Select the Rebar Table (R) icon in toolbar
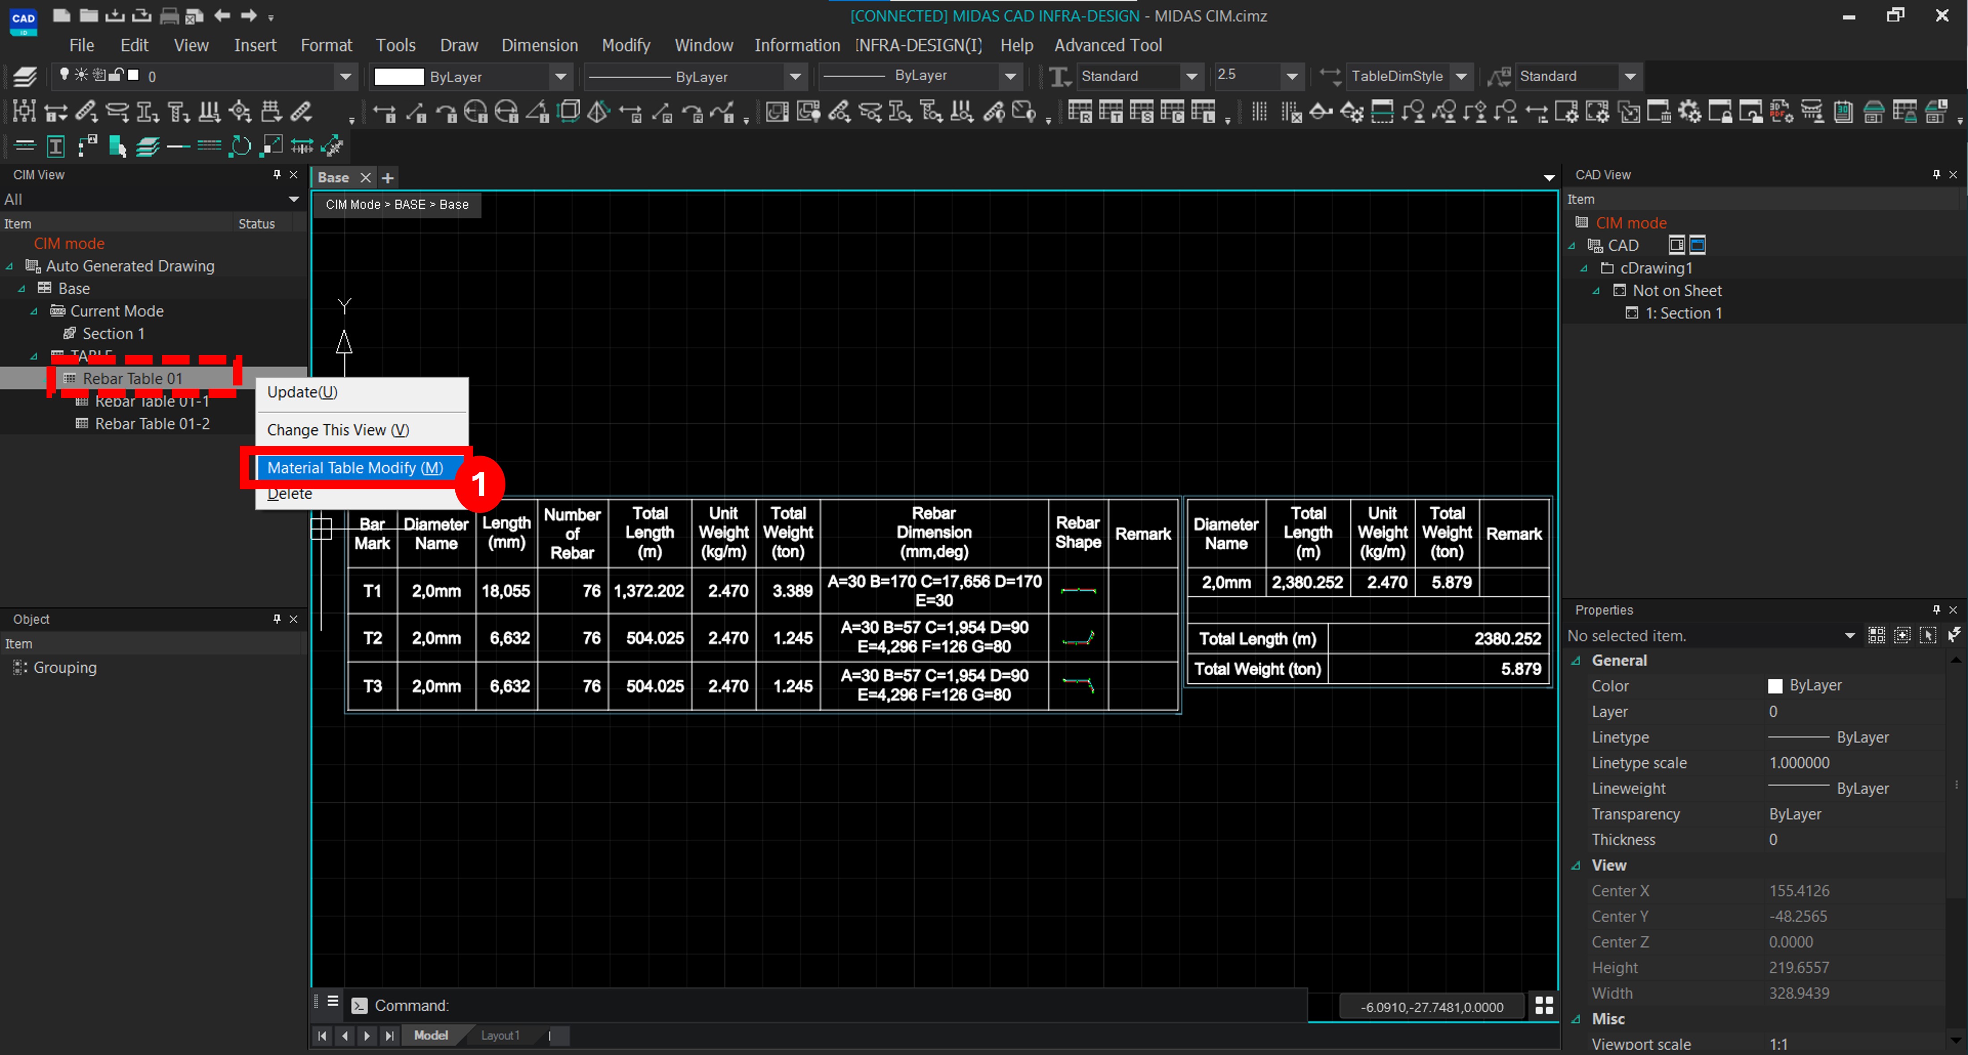The width and height of the screenshot is (1968, 1055). click(x=1080, y=111)
